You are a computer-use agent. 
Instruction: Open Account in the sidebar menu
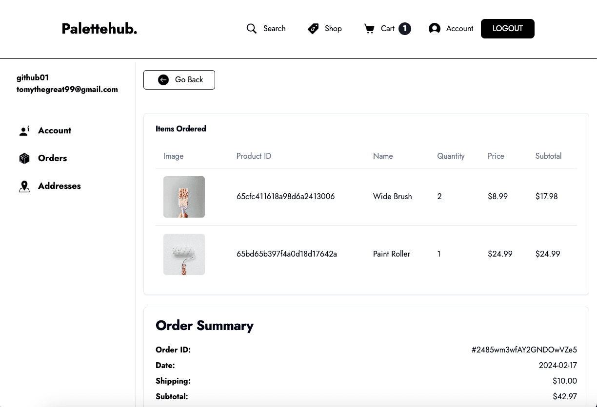click(x=55, y=130)
